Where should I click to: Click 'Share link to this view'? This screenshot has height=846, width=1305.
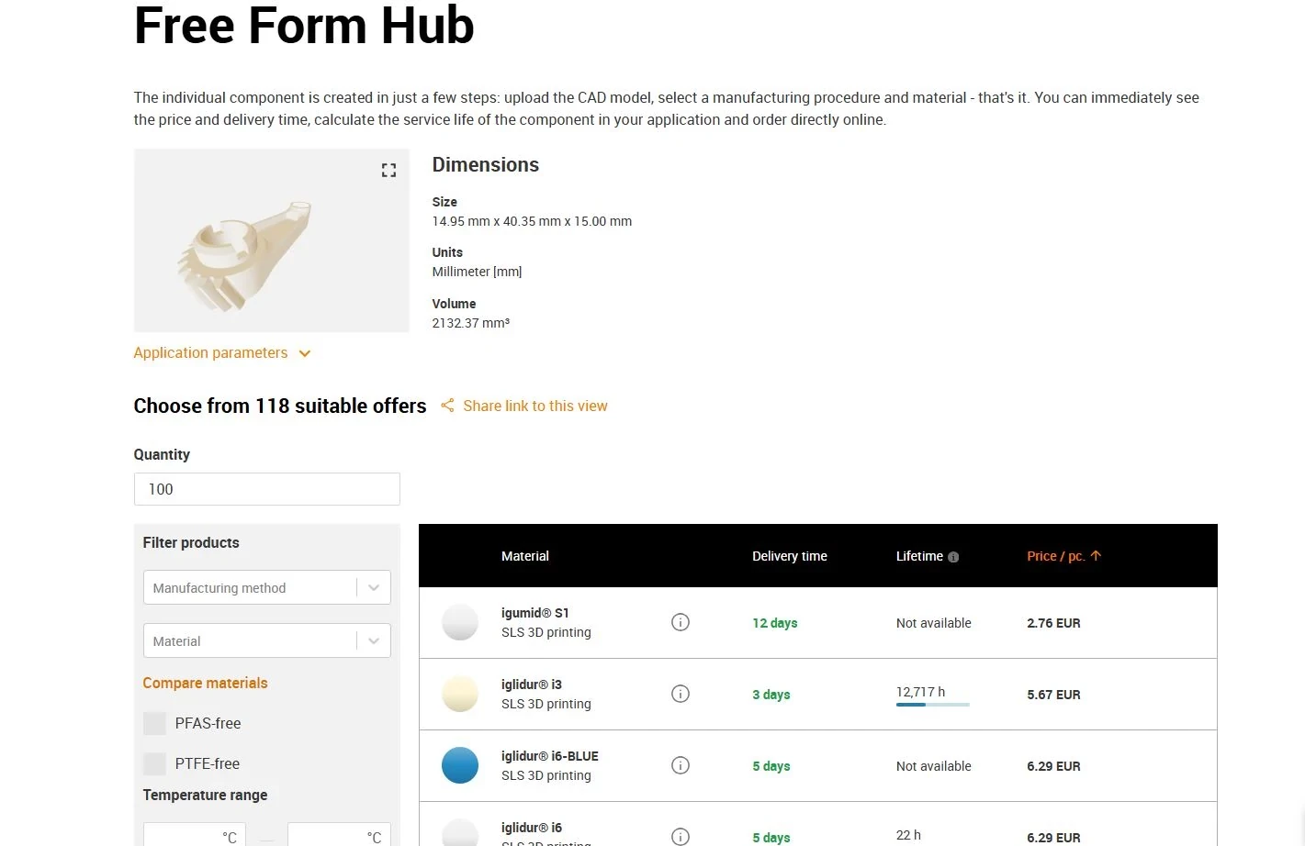click(x=535, y=405)
